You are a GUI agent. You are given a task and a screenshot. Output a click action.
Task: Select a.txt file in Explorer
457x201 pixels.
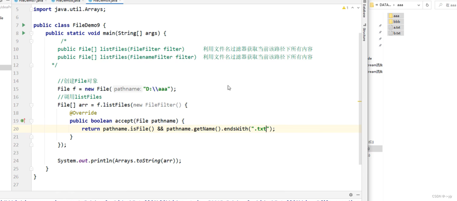point(396,27)
